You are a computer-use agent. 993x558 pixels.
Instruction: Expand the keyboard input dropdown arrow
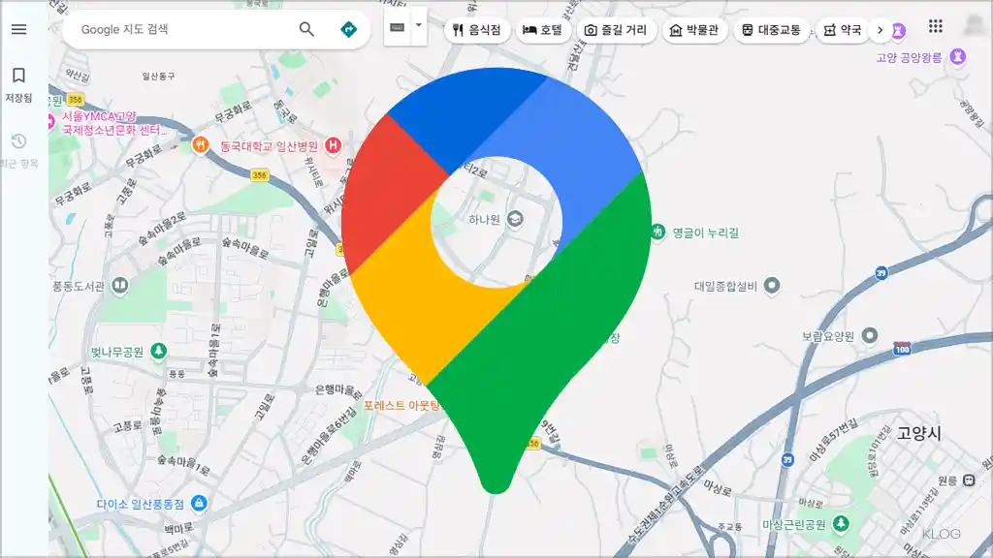click(x=419, y=26)
